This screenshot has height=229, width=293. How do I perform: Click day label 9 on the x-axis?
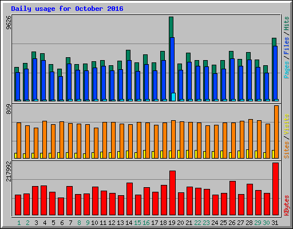(88, 223)
